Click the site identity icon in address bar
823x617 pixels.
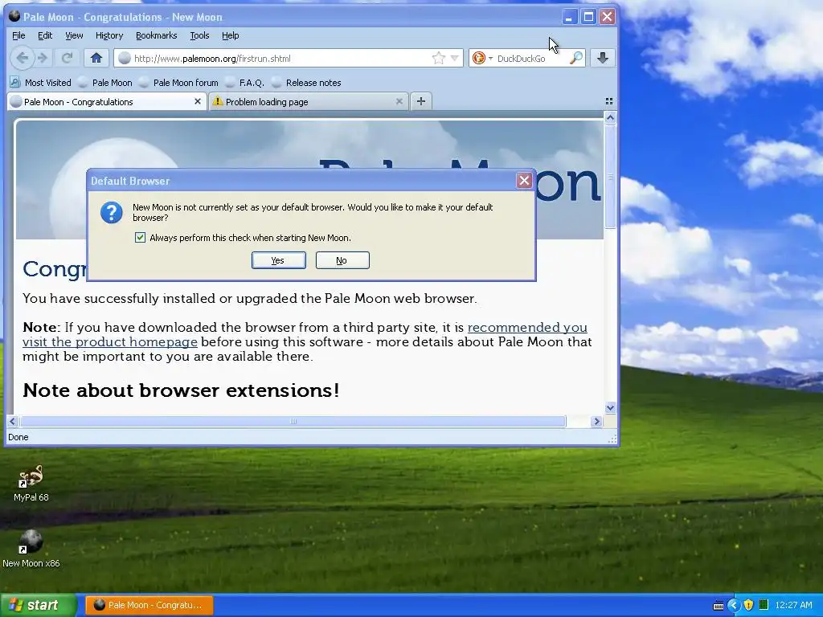click(x=125, y=58)
